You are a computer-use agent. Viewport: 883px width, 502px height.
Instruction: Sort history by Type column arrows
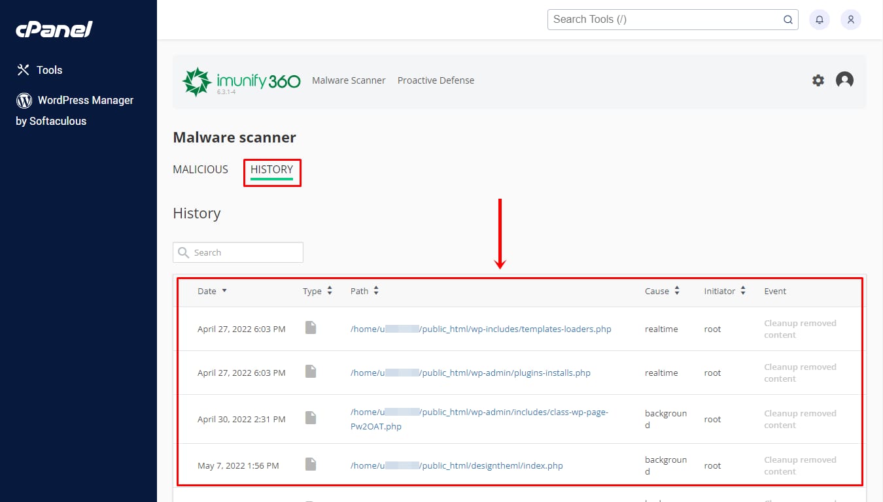[x=330, y=291]
